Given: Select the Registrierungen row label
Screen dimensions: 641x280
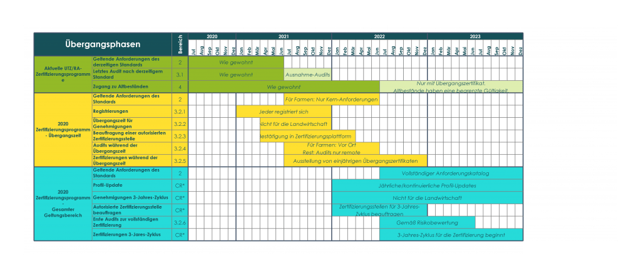Looking at the screenshot, I should [x=111, y=111].
